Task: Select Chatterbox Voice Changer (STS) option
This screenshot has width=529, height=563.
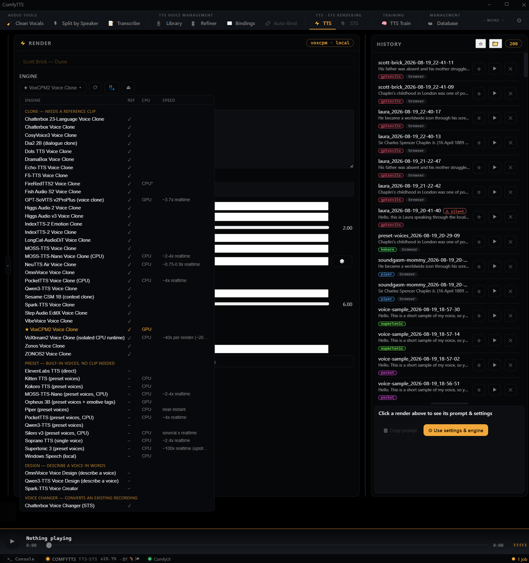Action: pos(117,506)
